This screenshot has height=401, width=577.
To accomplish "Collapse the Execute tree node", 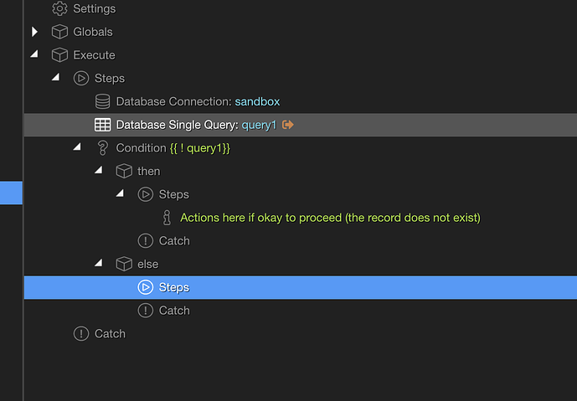I will coord(35,55).
